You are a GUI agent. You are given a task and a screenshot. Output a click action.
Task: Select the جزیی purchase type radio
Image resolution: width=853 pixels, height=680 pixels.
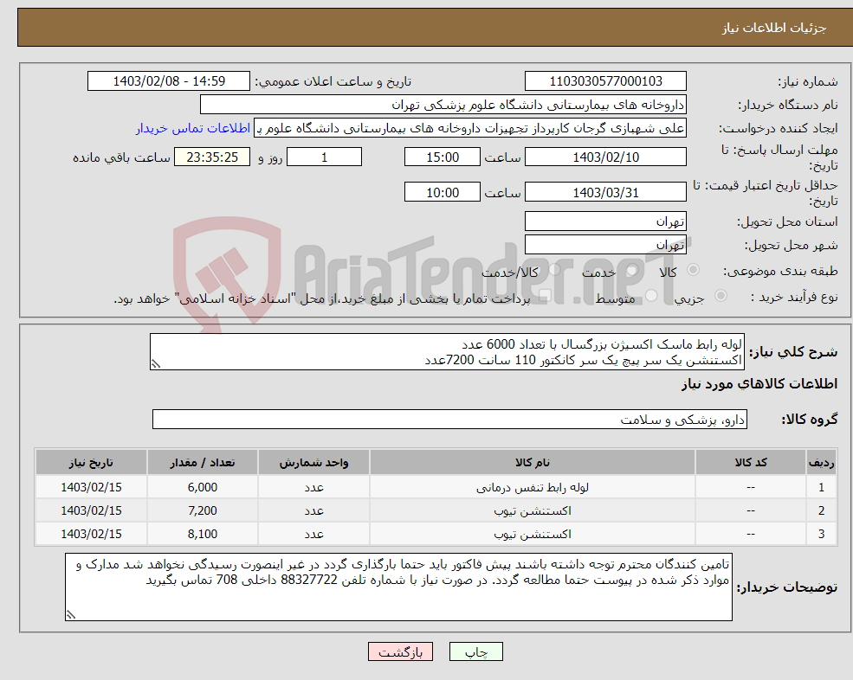(721, 295)
